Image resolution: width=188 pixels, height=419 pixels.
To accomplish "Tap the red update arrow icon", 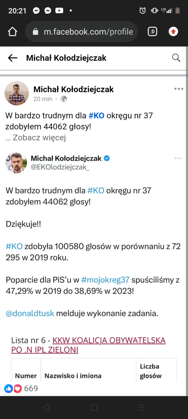I will tap(173, 31).
